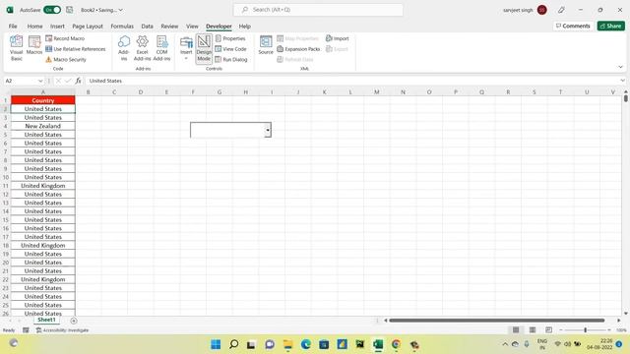Select the New Zealand cell
Image resolution: width=630 pixels, height=354 pixels.
[x=43, y=126]
